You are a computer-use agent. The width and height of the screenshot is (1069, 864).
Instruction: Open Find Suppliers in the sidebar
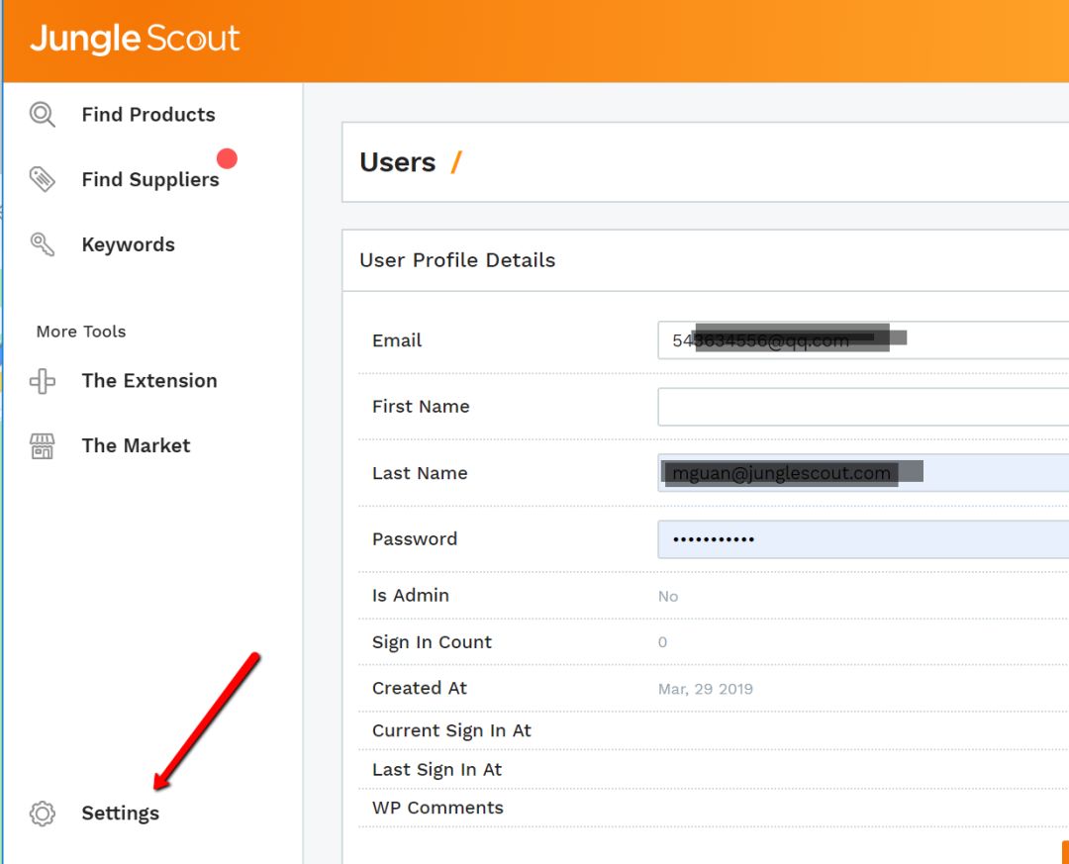[x=150, y=179]
